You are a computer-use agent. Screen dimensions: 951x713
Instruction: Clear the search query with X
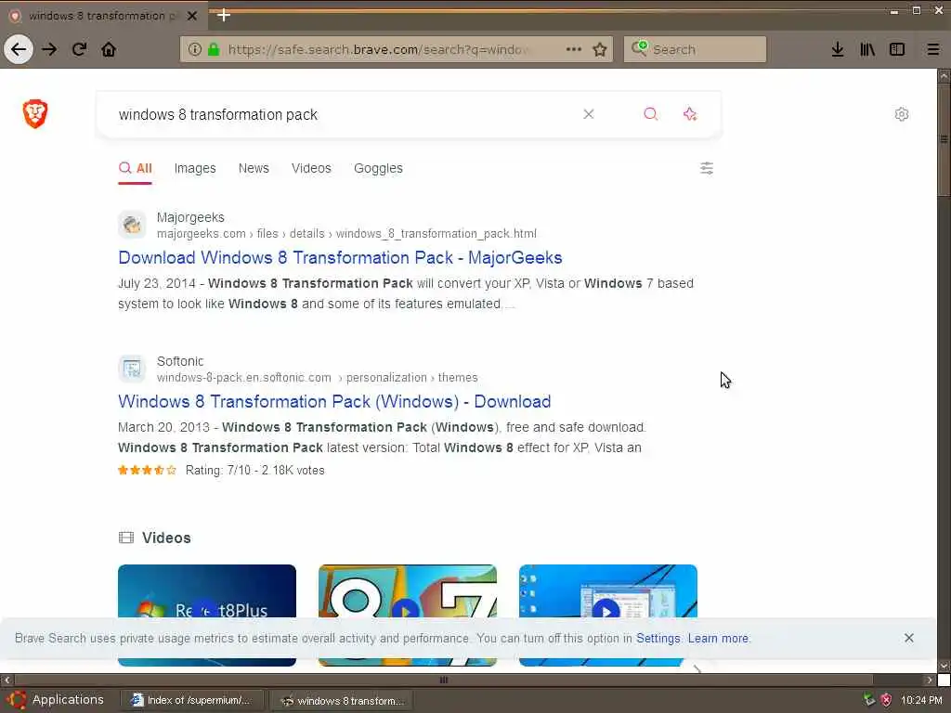[x=588, y=114]
